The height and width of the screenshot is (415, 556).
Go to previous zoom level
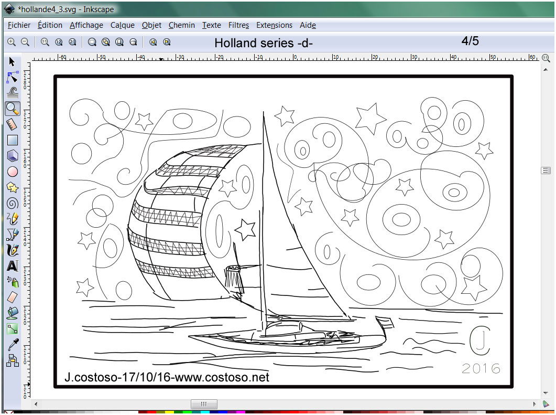(154, 42)
